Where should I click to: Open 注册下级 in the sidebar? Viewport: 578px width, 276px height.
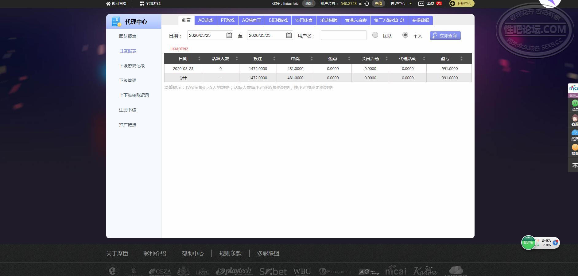point(128,110)
